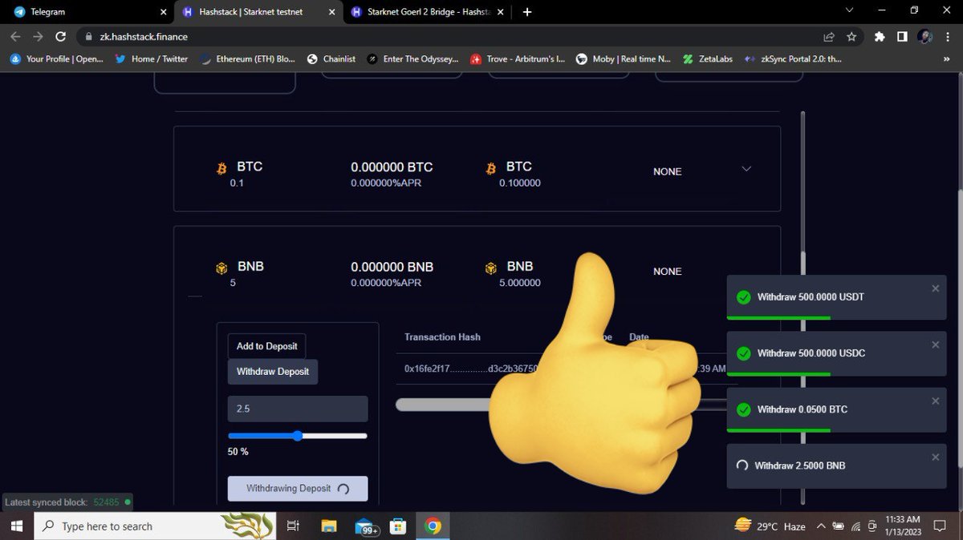Click the BNB icon beside 5.000000
Image resolution: width=963 pixels, height=540 pixels.
coord(491,268)
